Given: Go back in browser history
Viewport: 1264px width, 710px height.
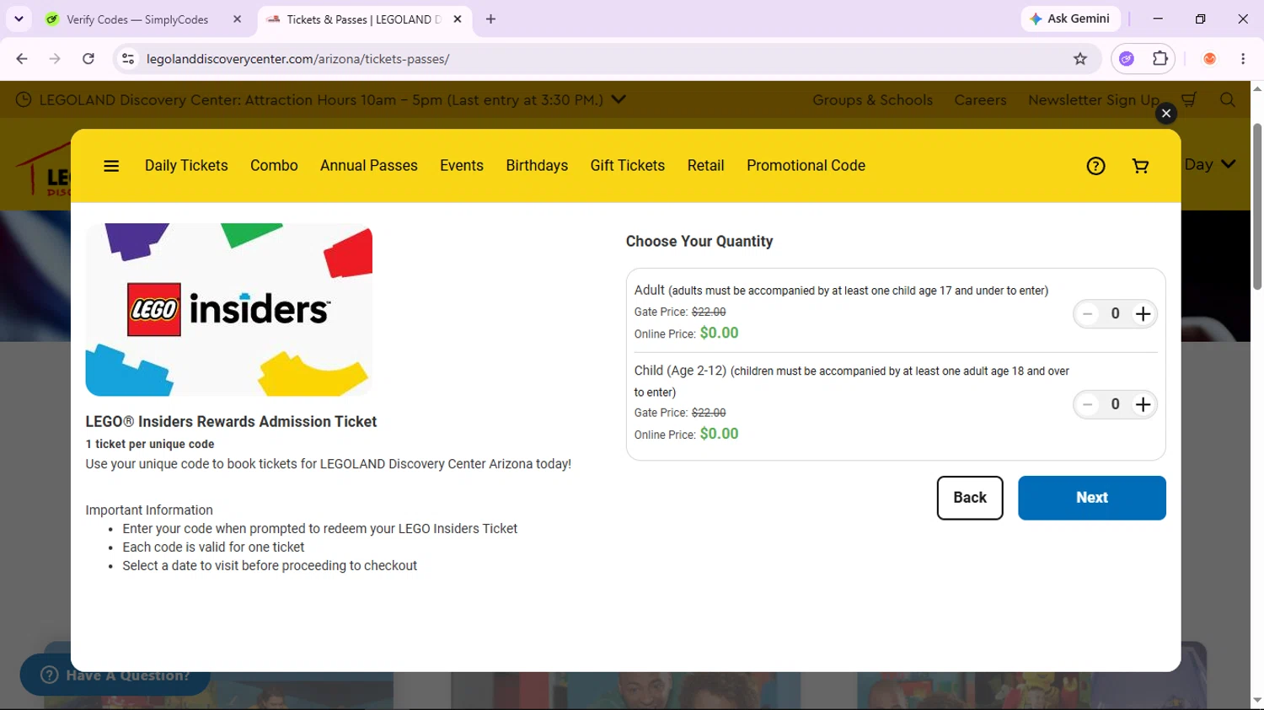Looking at the screenshot, I should point(22,59).
